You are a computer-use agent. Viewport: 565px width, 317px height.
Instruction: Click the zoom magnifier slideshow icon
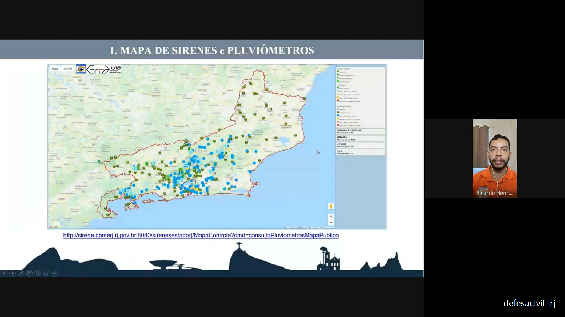click(38, 273)
